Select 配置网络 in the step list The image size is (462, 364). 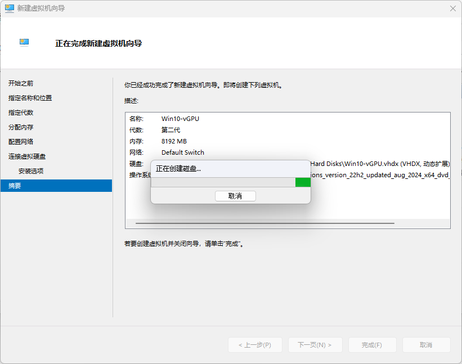point(21,142)
